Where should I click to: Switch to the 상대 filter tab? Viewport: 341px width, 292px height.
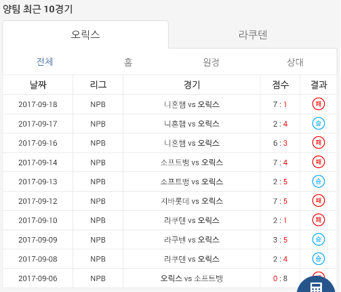point(295,62)
